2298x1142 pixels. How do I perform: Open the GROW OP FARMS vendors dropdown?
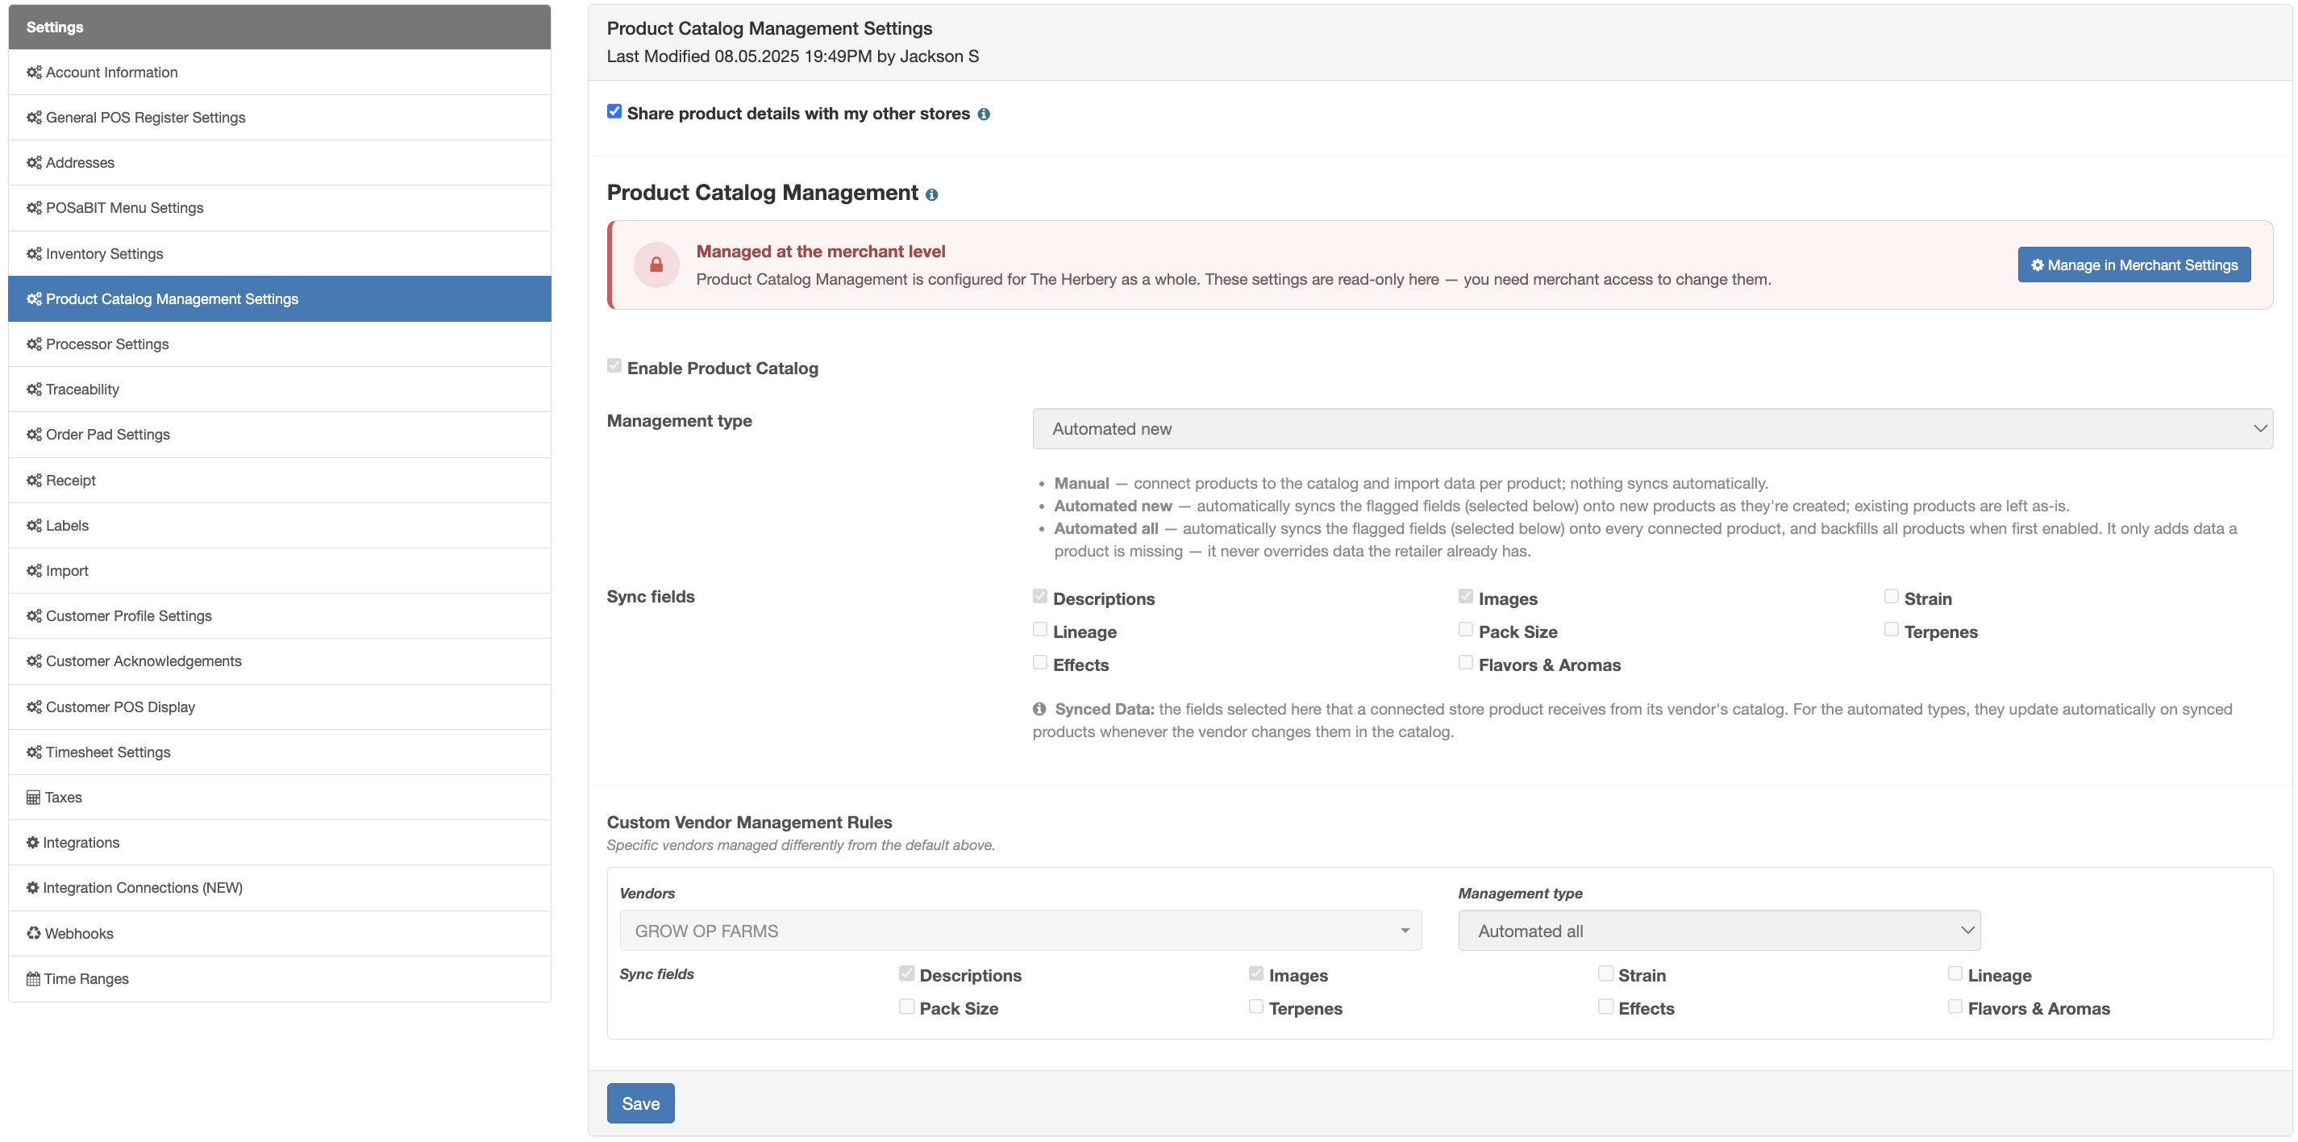1021,931
